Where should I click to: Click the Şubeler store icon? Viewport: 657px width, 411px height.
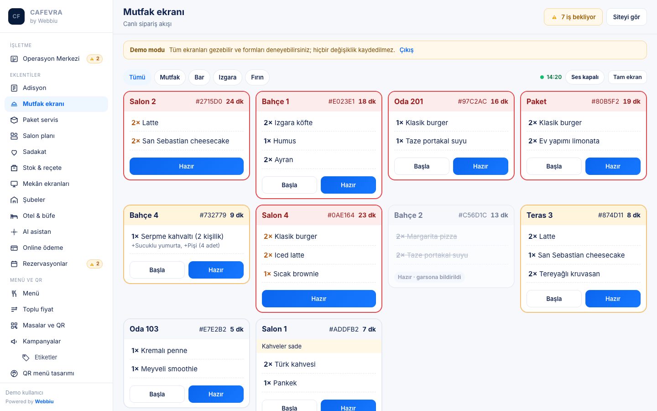point(14,200)
